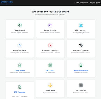Click 'Calculate your Body Mass Index' description
The height and width of the screenshot is (99, 101).
tap(81, 33)
